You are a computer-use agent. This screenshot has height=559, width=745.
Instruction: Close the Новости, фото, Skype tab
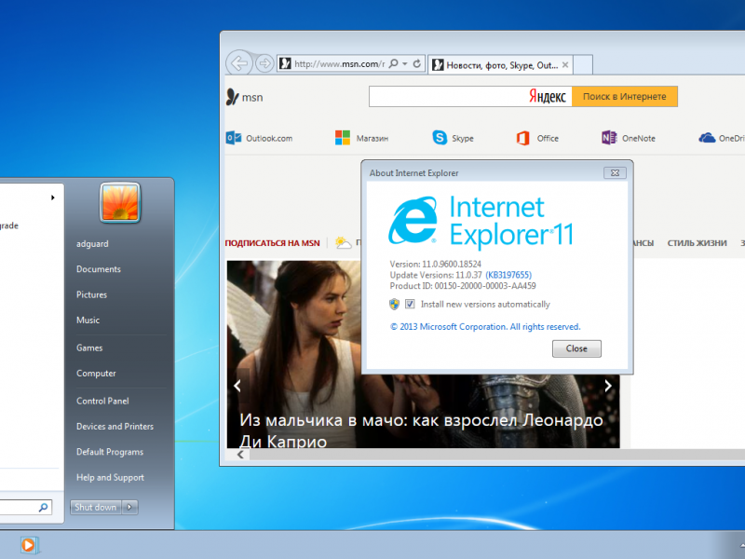coord(565,65)
